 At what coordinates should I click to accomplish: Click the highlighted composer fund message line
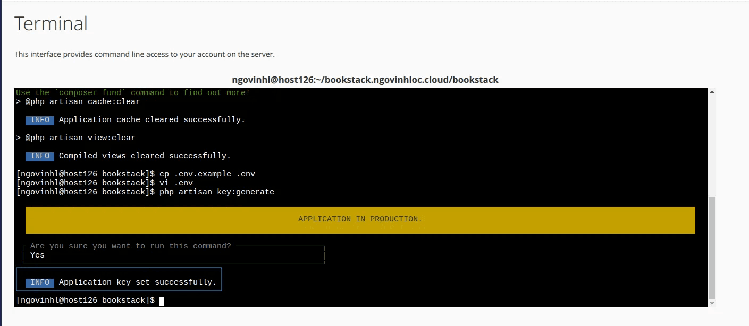pos(132,92)
